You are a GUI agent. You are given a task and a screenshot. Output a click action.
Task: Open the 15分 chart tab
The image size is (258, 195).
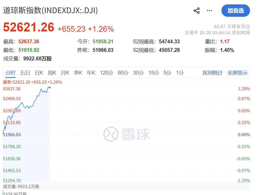tap(154, 73)
